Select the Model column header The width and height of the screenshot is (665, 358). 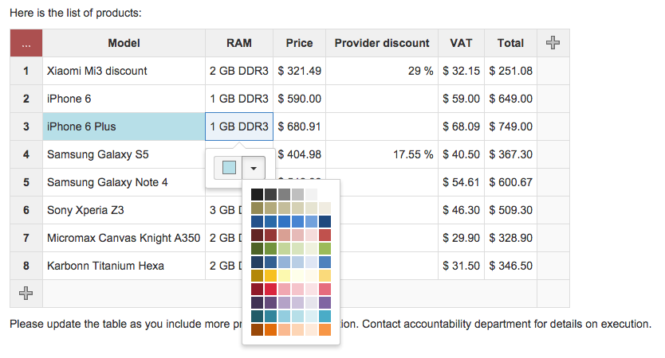(124, 44)
